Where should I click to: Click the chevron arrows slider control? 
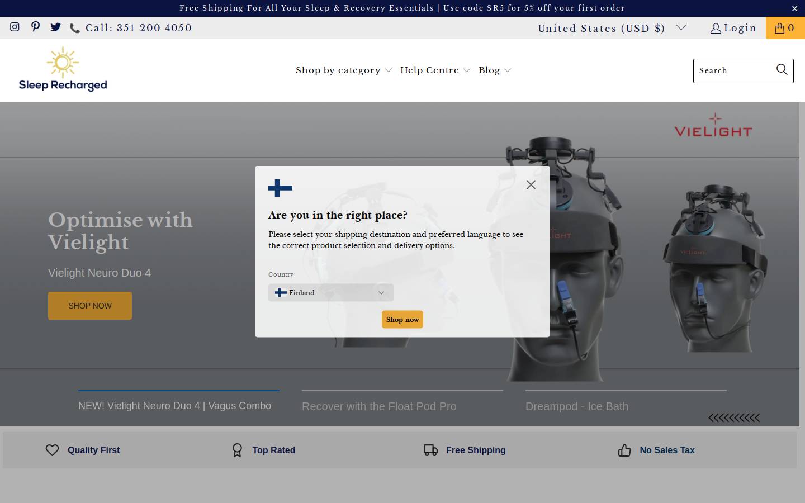734,417
